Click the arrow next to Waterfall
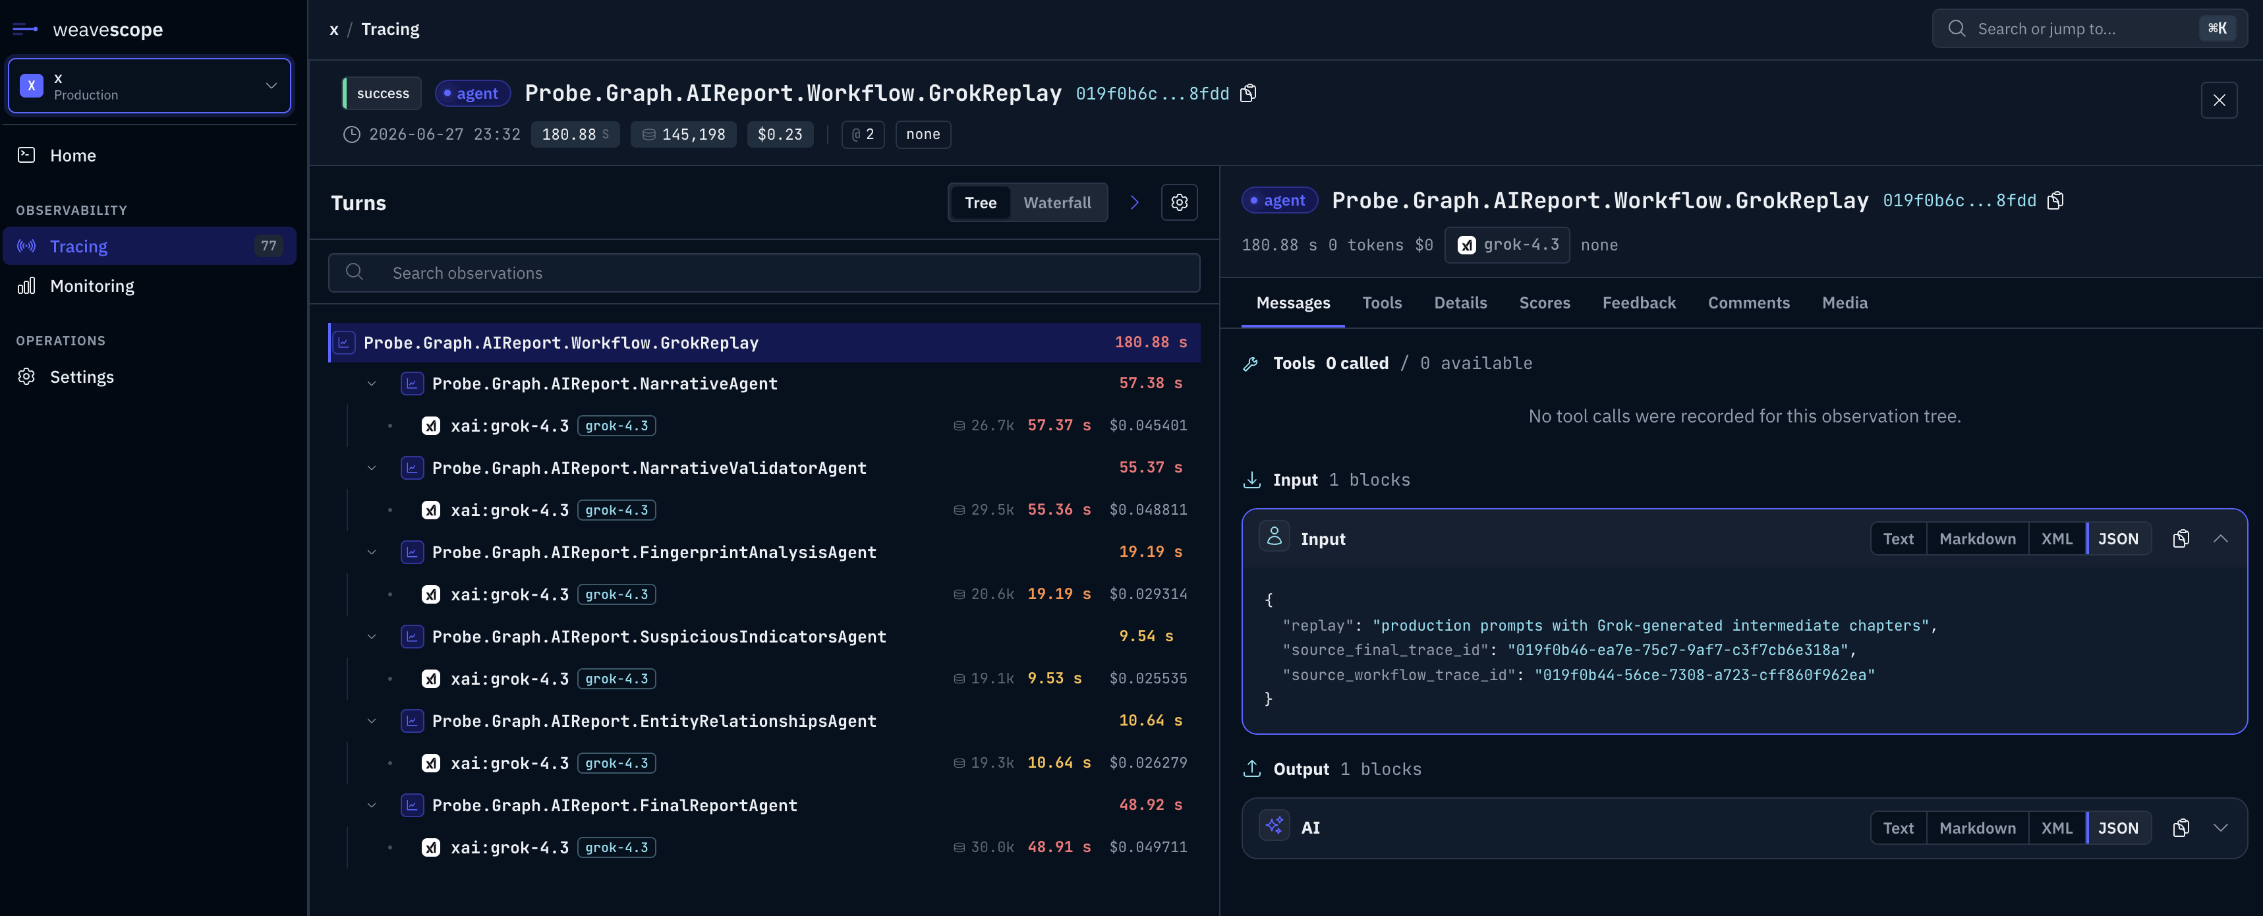The height and width of the screenshot is (916, 2263). click(x=1134, y=203)
